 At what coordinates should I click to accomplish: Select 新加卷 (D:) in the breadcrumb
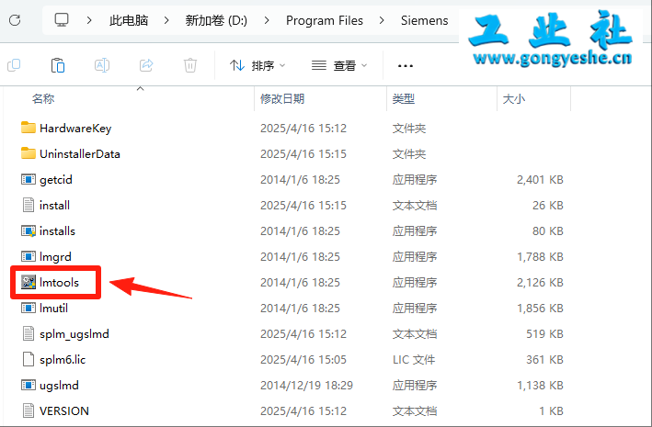pos(216,20)
